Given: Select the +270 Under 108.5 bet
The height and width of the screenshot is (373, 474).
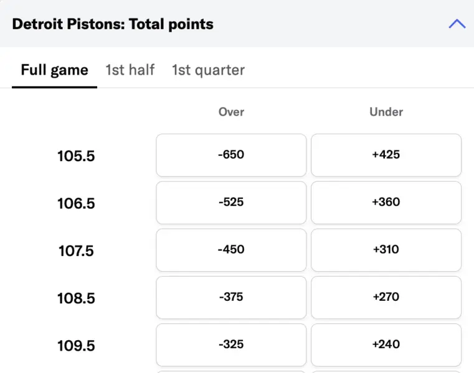Looking at the screenshot, I should point(386,297).
